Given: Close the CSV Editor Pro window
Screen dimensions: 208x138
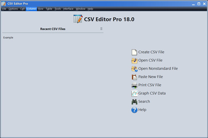Looking at the screenshot, I should point(204,4).
